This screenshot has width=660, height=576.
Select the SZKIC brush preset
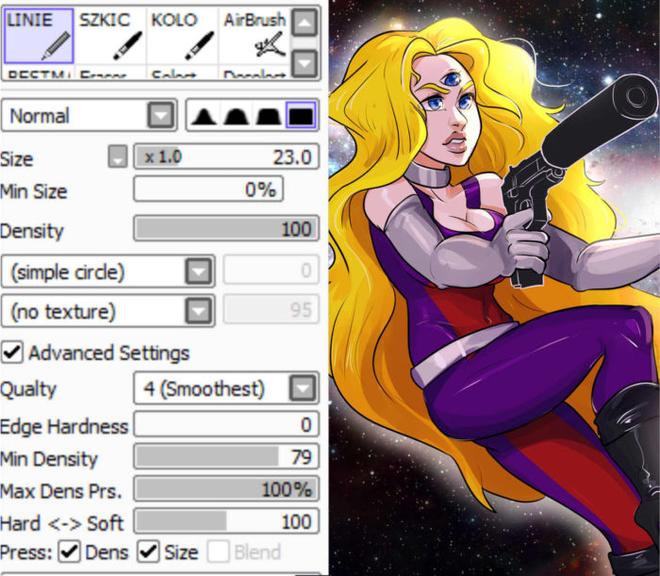point(110,36)
